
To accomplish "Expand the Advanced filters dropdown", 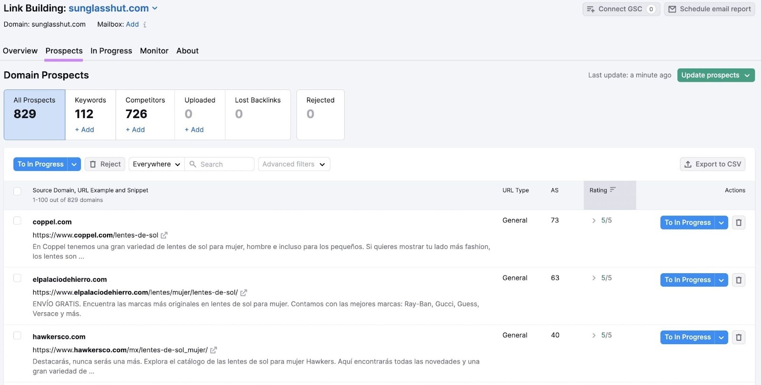I will click(x=293, y=164).
